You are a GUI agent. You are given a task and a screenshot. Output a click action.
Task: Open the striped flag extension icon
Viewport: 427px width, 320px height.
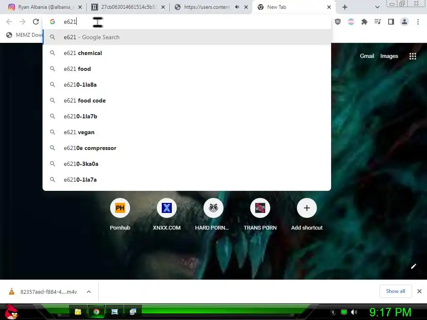pyautogui.click(x=351, y=22)
